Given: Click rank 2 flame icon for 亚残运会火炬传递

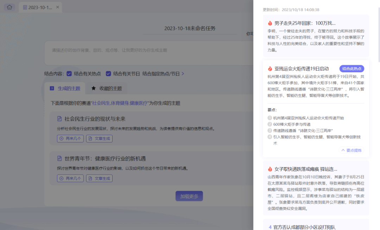Looking at the screenshot, I should point(270,69).
